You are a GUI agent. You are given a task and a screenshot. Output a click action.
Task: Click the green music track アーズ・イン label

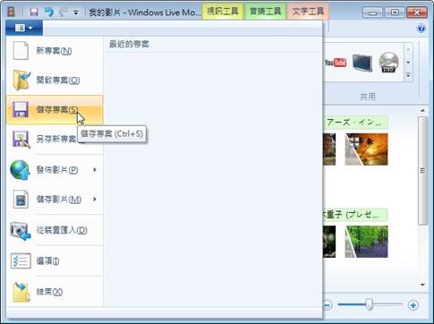pos(355,123)
